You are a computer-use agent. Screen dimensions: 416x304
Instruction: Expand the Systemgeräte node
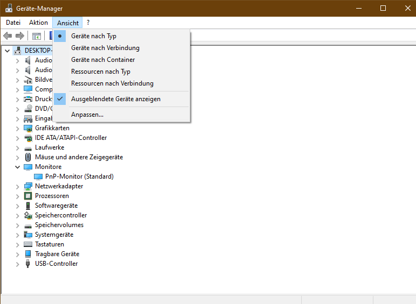(x=17, y=235)
